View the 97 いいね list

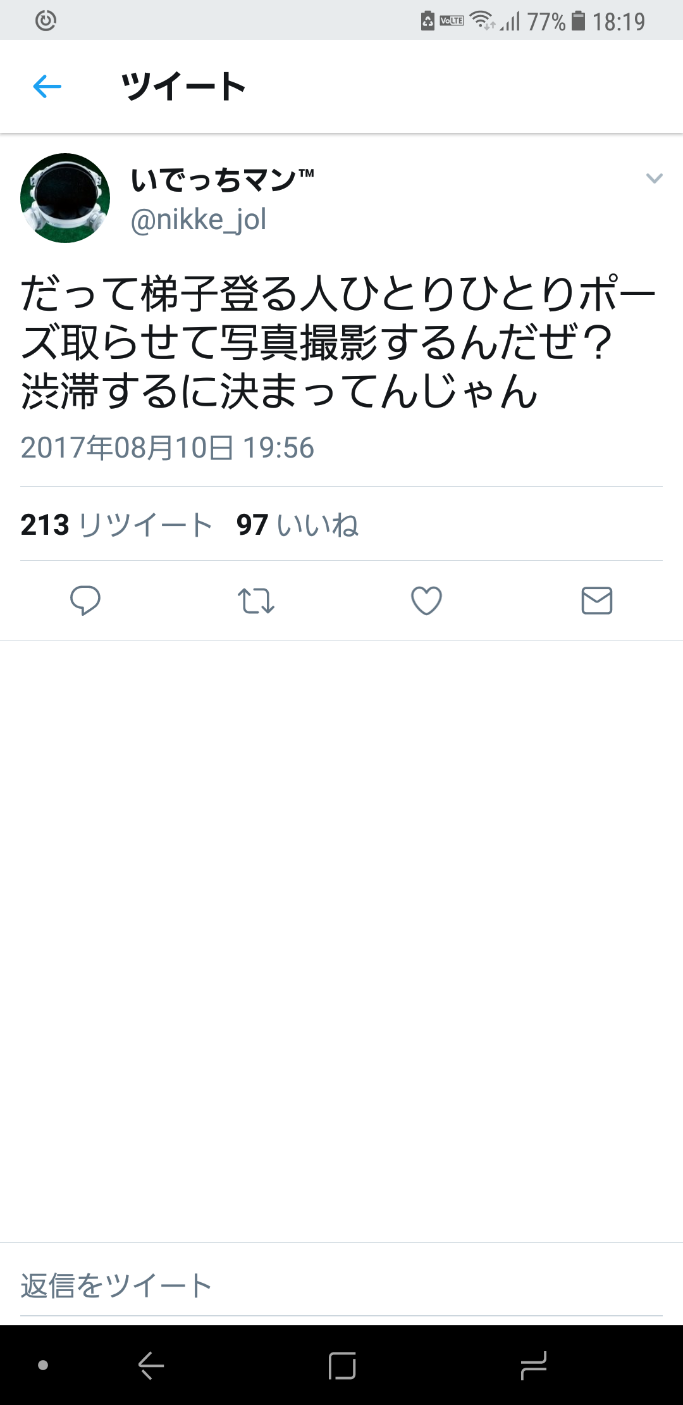297,525
